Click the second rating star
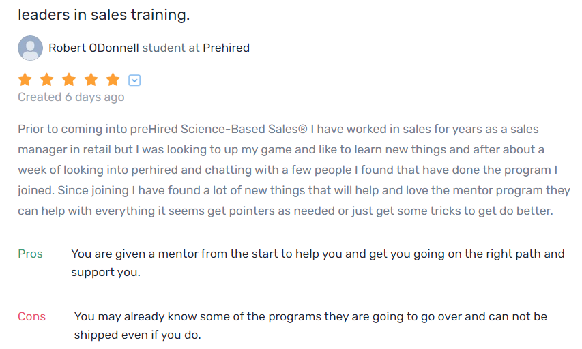 (47, 80)
